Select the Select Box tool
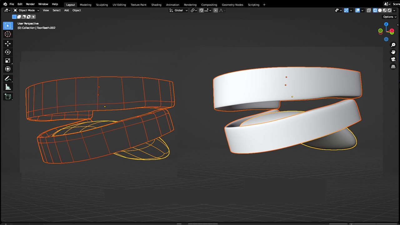400x225 pixels. click(x=8, y=26)
